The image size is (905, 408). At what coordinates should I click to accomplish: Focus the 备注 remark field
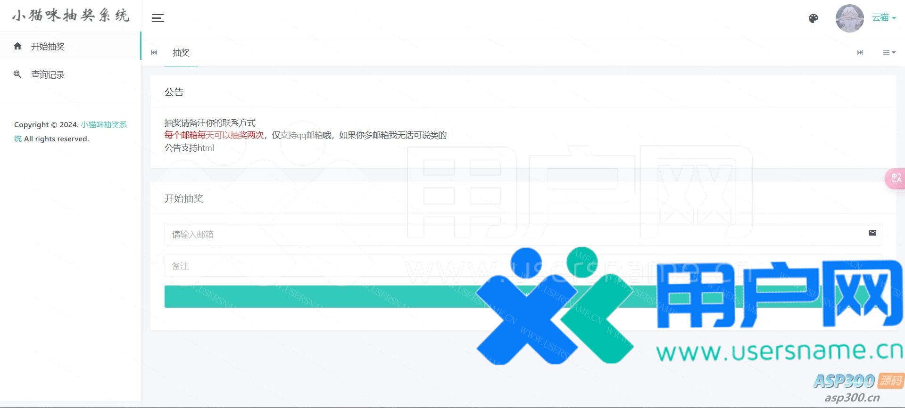pos(523,266)
